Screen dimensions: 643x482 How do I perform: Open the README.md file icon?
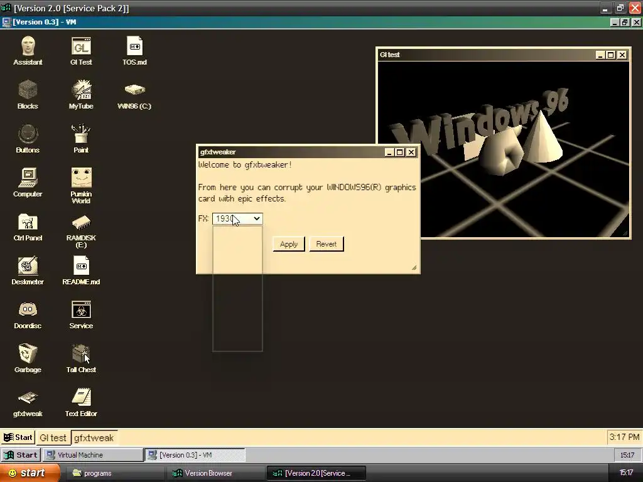pos(81,270)
